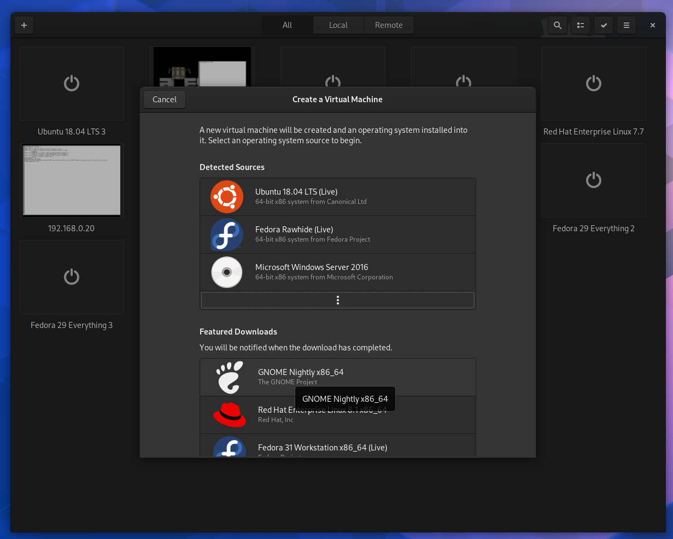Open the Ubuntu 18.04 LTS 3 machine thumbnail

pyautogui.click(x=72, y=84)
